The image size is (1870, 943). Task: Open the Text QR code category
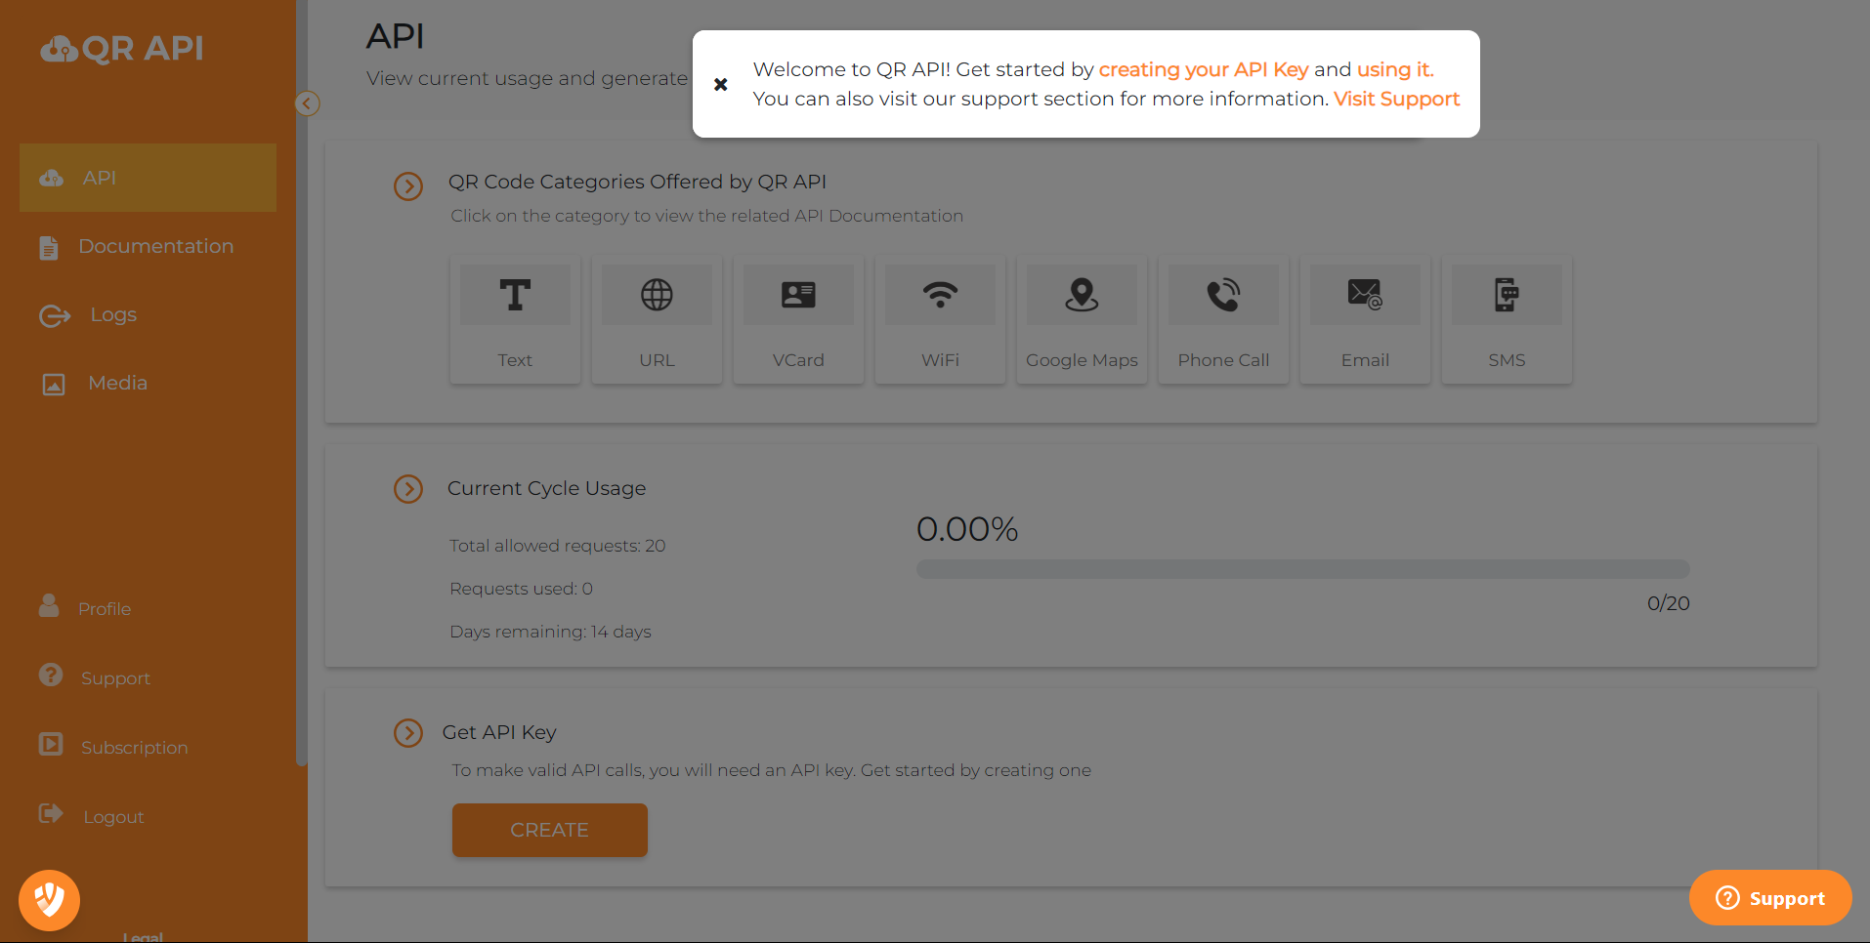(515, 319)
